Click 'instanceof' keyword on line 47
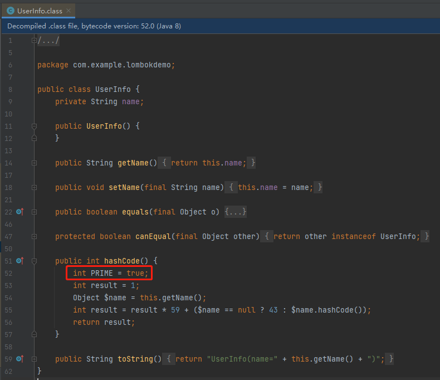Viewport: 440px width, 380px height. tap(354, 237)
